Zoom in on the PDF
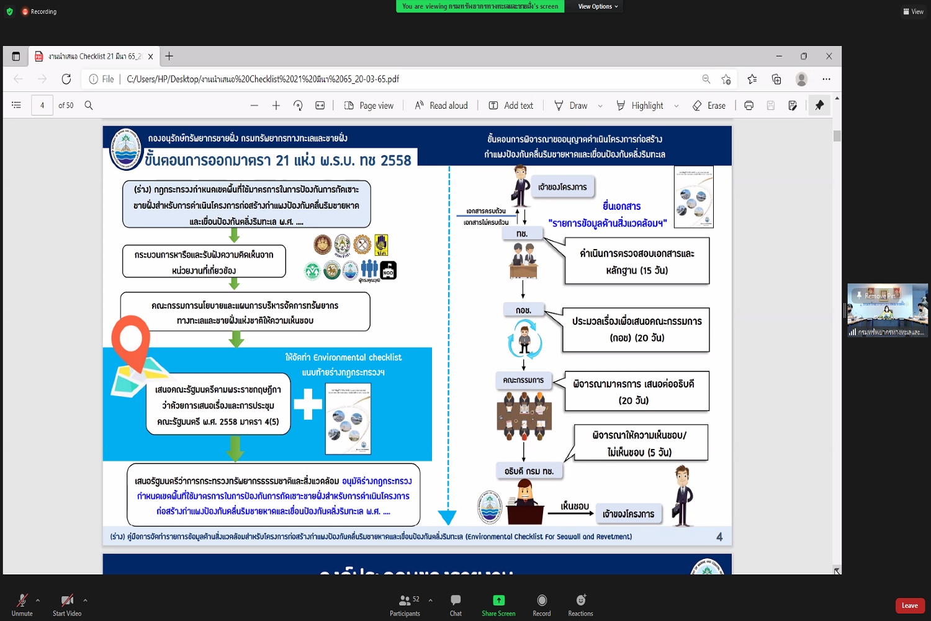 276,106
